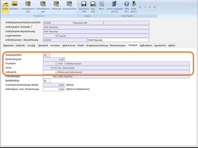Switch to the Weit.Kennz. tab

(x=69, y=45)
